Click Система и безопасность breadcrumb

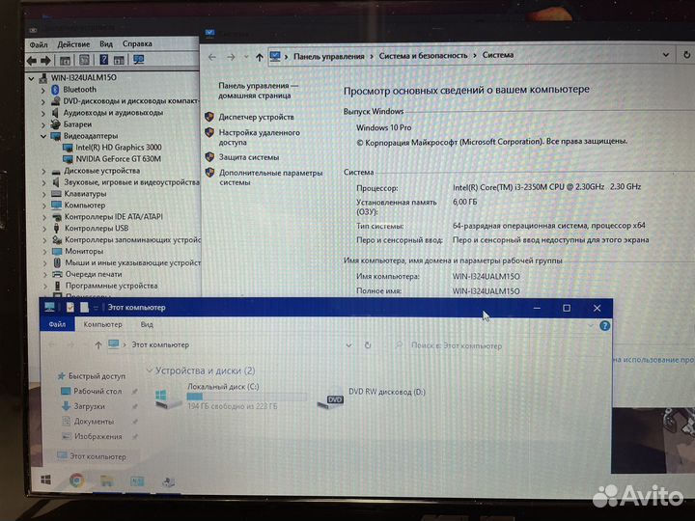(424, 55)
